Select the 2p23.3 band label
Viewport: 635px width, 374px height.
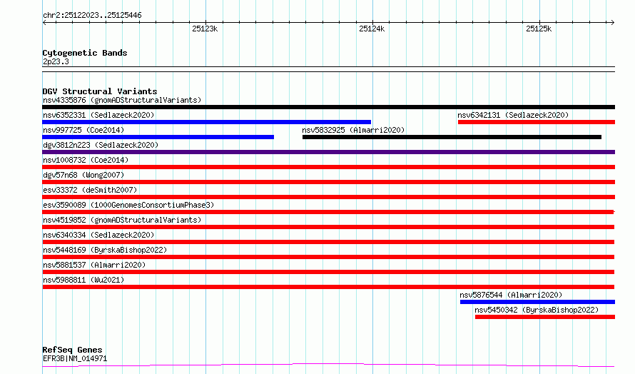point(56,62)
